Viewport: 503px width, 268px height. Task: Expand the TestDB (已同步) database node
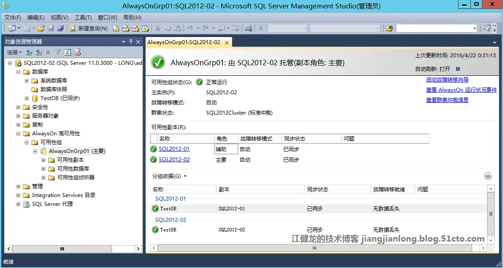26,98
